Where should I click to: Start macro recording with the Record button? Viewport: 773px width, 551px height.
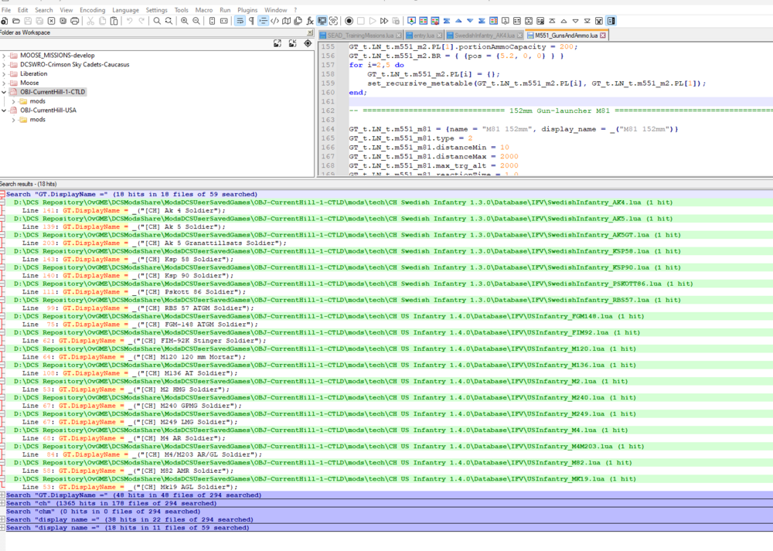(x=349, y=21)
